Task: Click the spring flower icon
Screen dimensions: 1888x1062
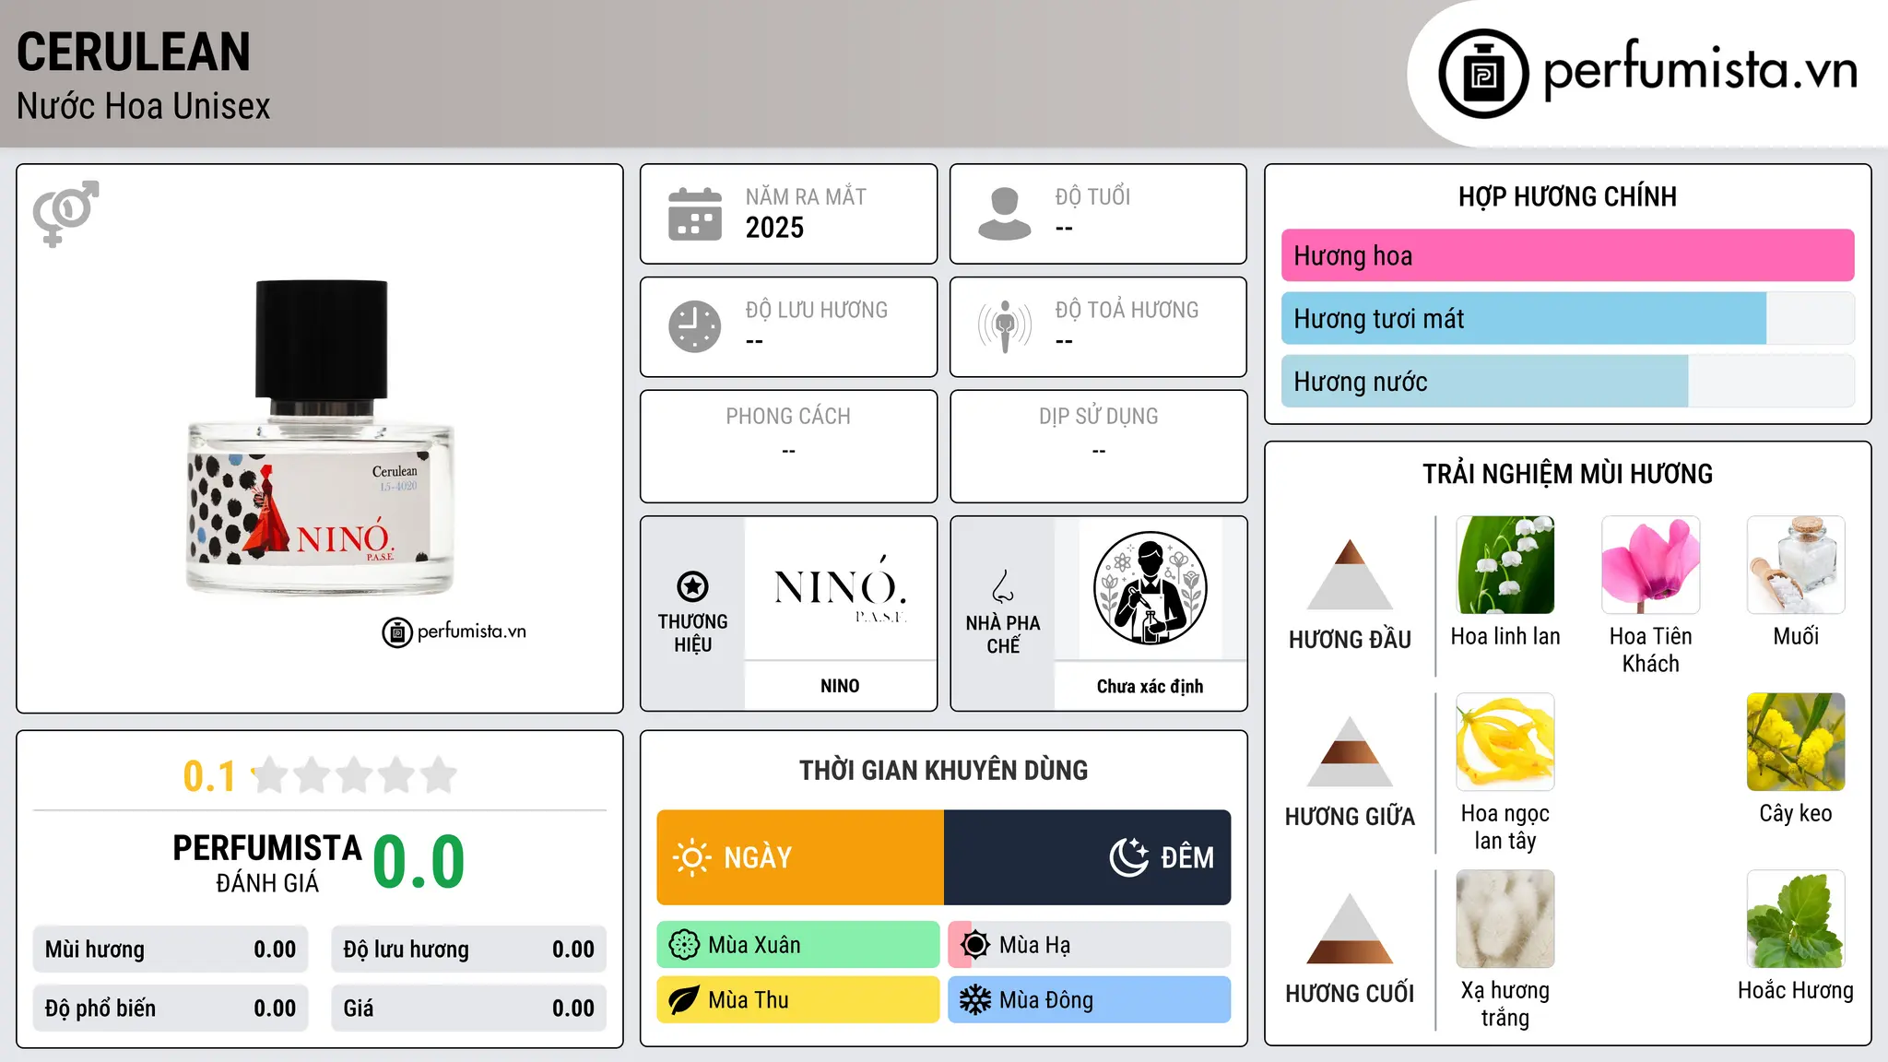Action: tap(684, 945)
